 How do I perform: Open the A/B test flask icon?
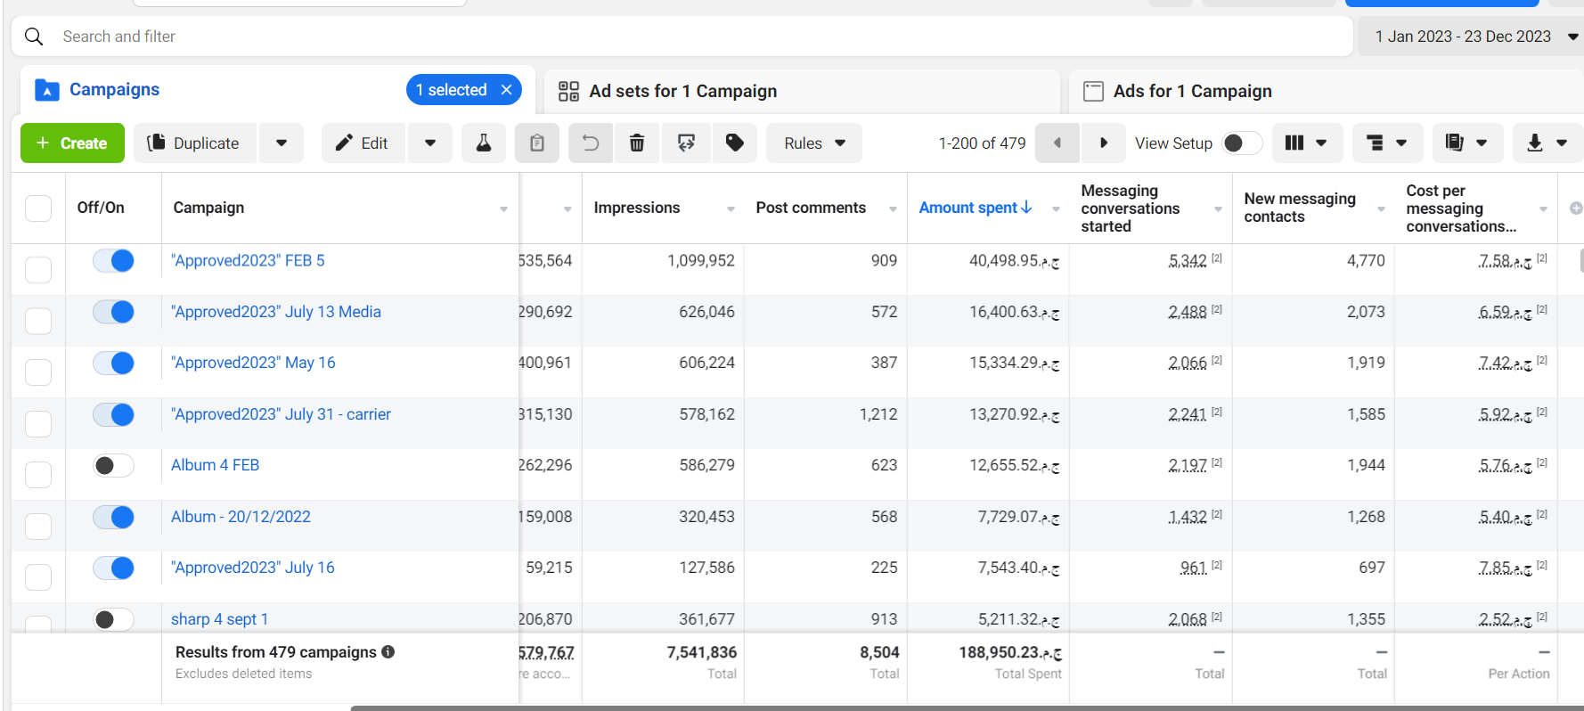[x=484, y=143]
